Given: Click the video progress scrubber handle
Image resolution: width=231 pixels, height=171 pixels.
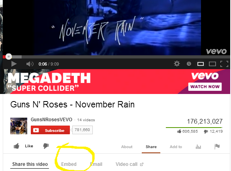Looking at the screenshot, I should (x=9, y=56).
